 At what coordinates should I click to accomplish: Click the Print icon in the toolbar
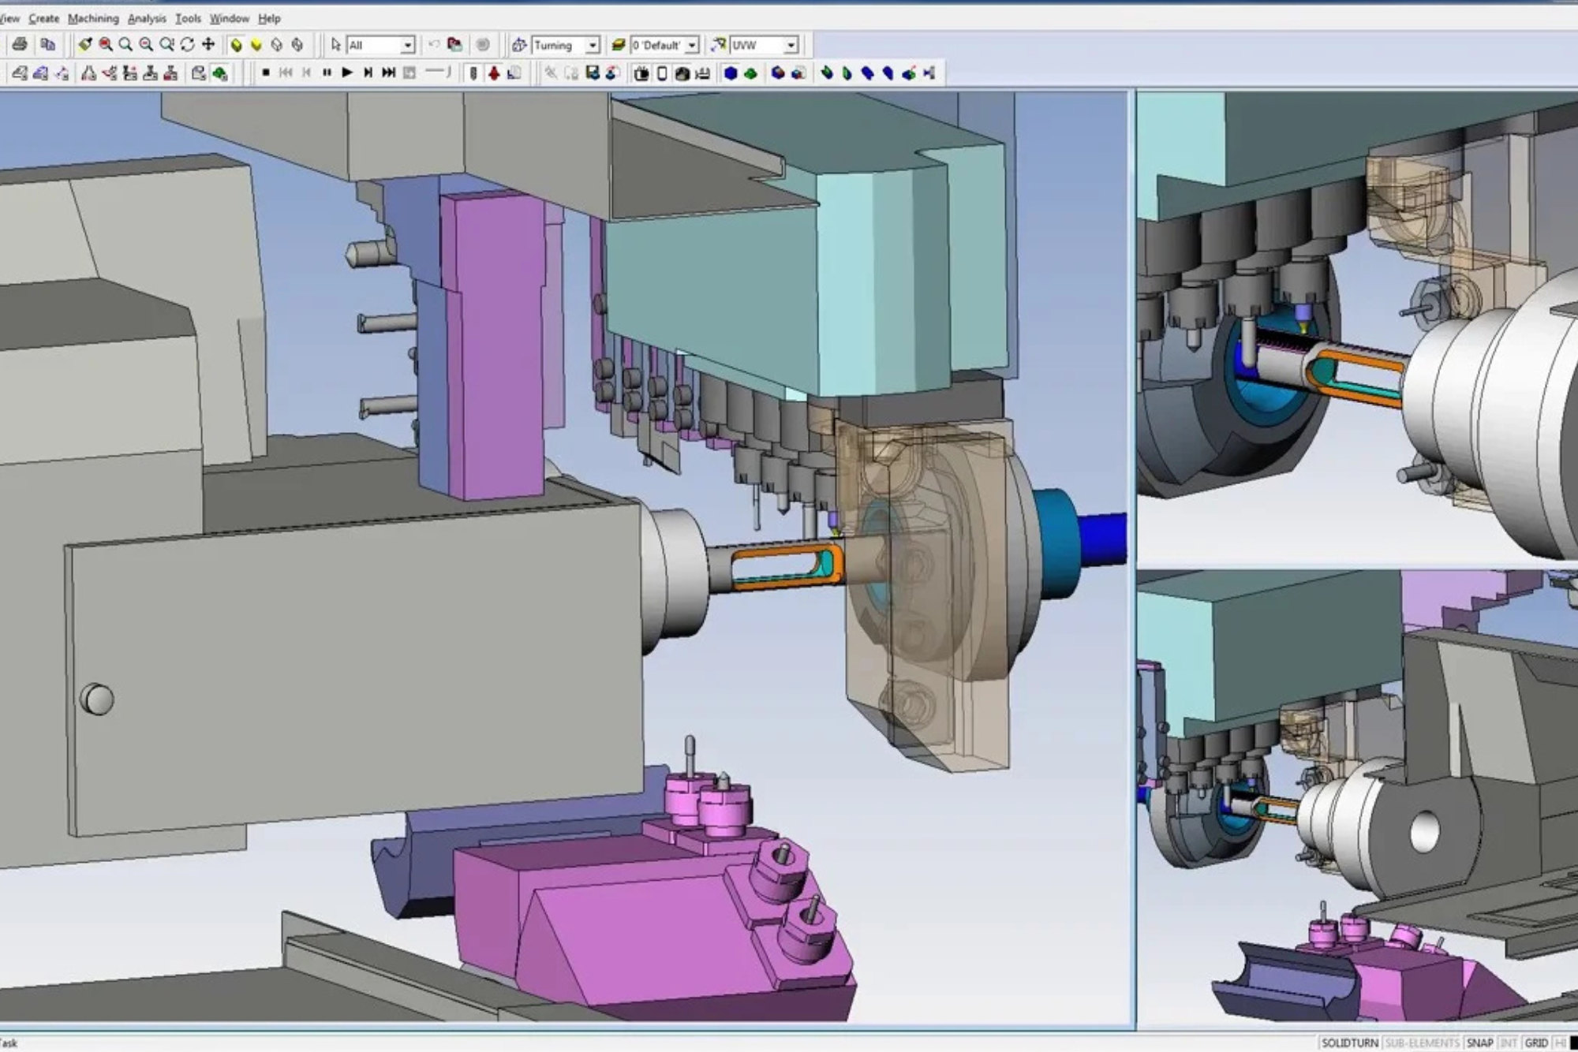(x=20, y=45)
